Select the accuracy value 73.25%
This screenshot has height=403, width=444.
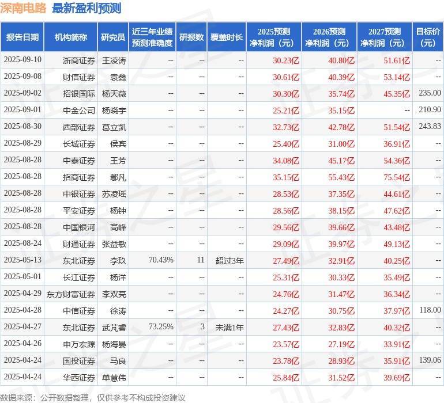161,326
